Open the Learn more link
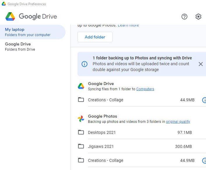Viewport: 206px width, 170px height. pos(128,25)
